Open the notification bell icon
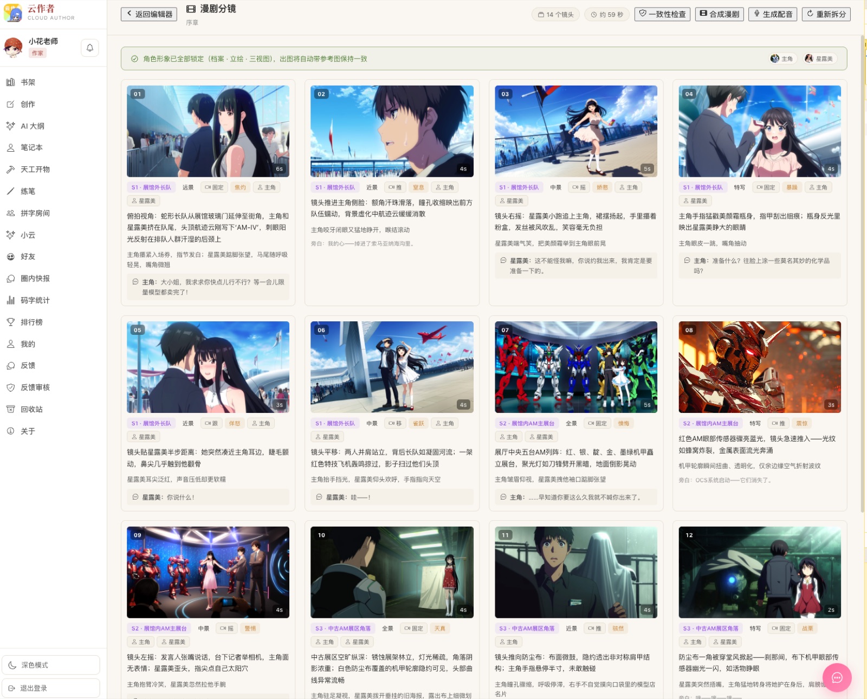Screen dimensions: 867x699 [90, 48]
